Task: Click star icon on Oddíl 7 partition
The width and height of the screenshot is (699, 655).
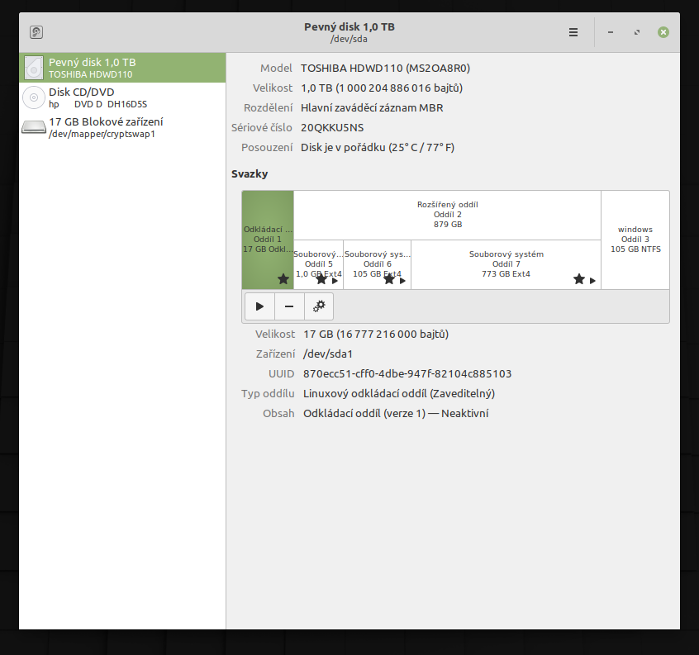Action: 579,280
